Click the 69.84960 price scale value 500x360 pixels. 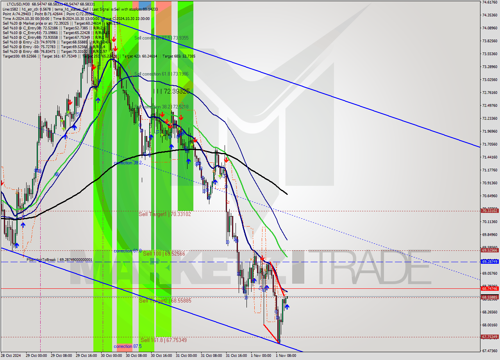(x=490, y=234)
